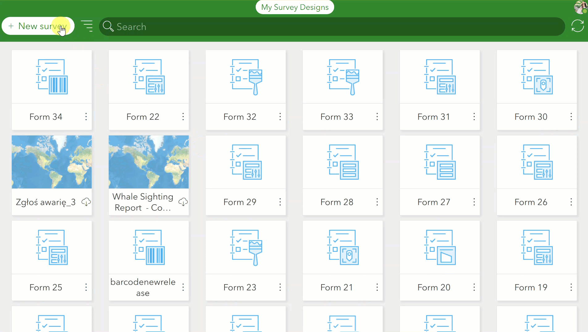
Task: Open Form 30 three-dot menu
Action: pyautogui.click(x=571, y=117)
